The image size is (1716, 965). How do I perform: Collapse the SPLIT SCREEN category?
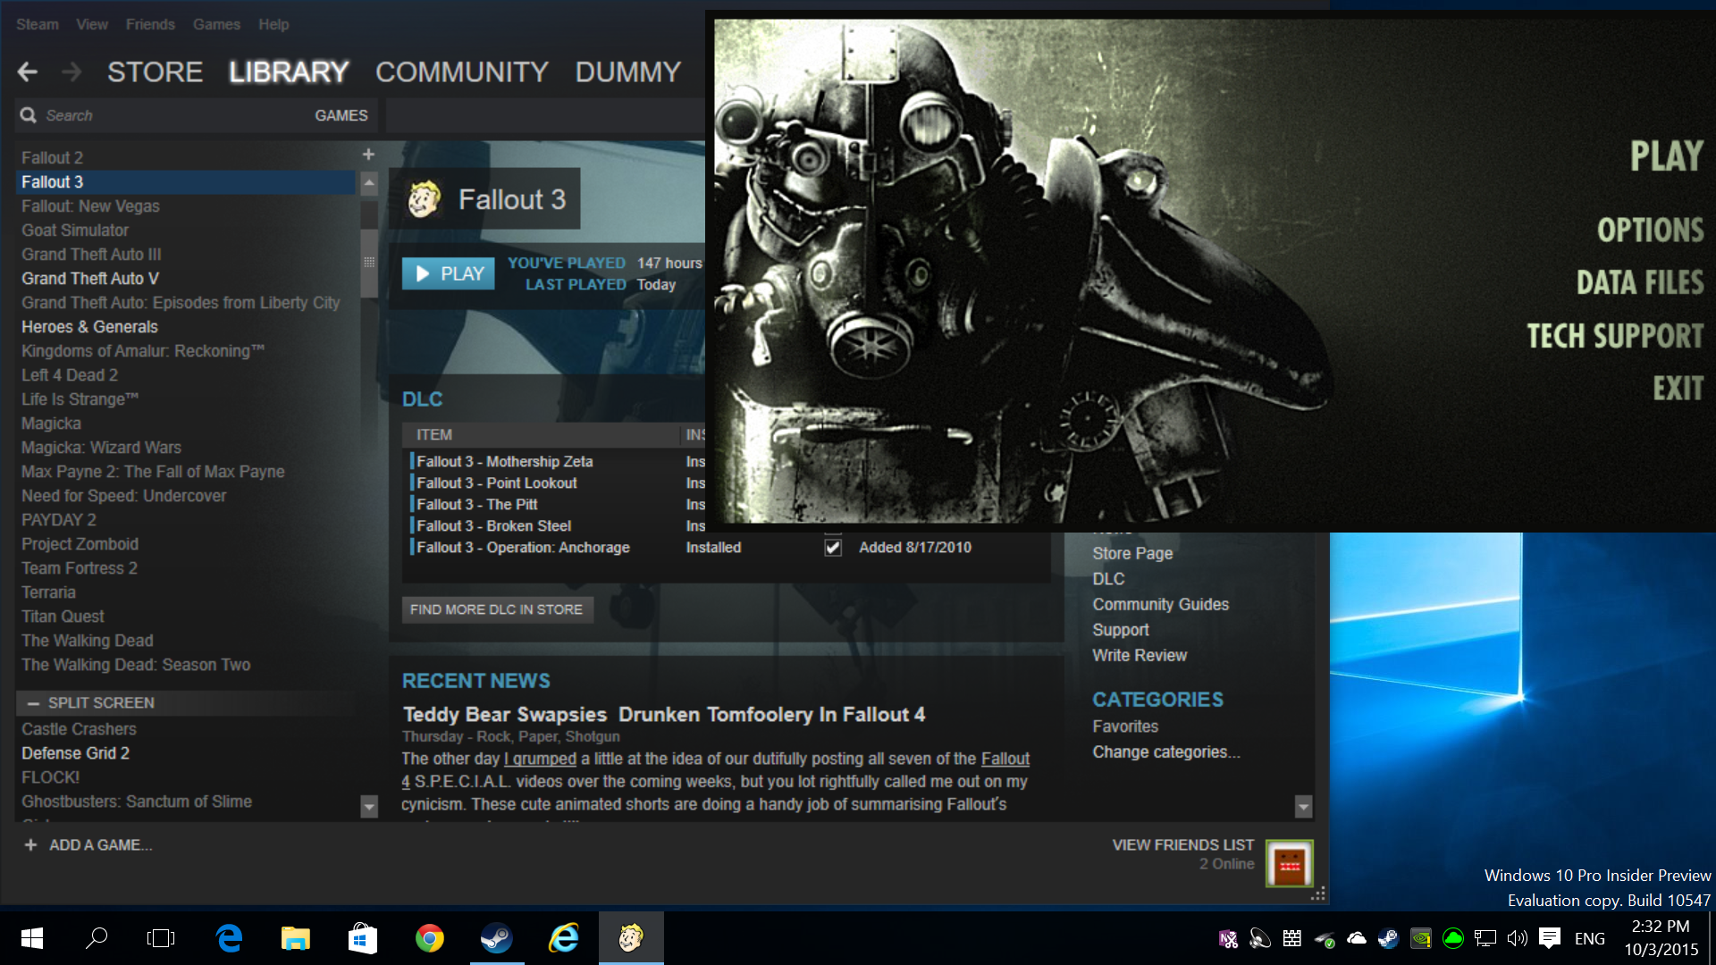pyautogui.click(x=33, y=703)
